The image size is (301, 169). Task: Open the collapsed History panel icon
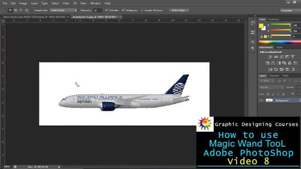253,23
